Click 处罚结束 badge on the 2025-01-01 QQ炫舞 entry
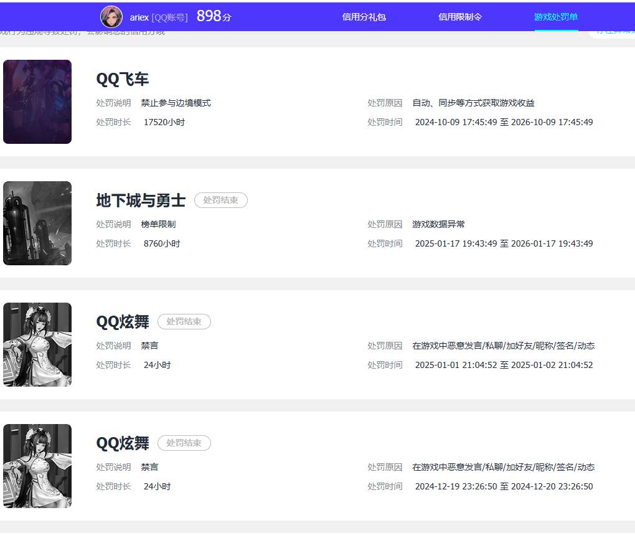 click(184, 322)
